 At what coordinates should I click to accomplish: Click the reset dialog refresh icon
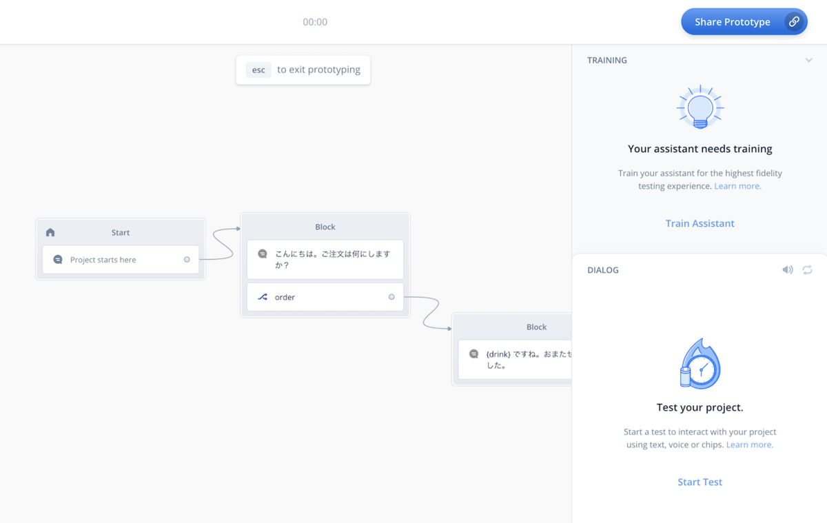pos(807,270)
